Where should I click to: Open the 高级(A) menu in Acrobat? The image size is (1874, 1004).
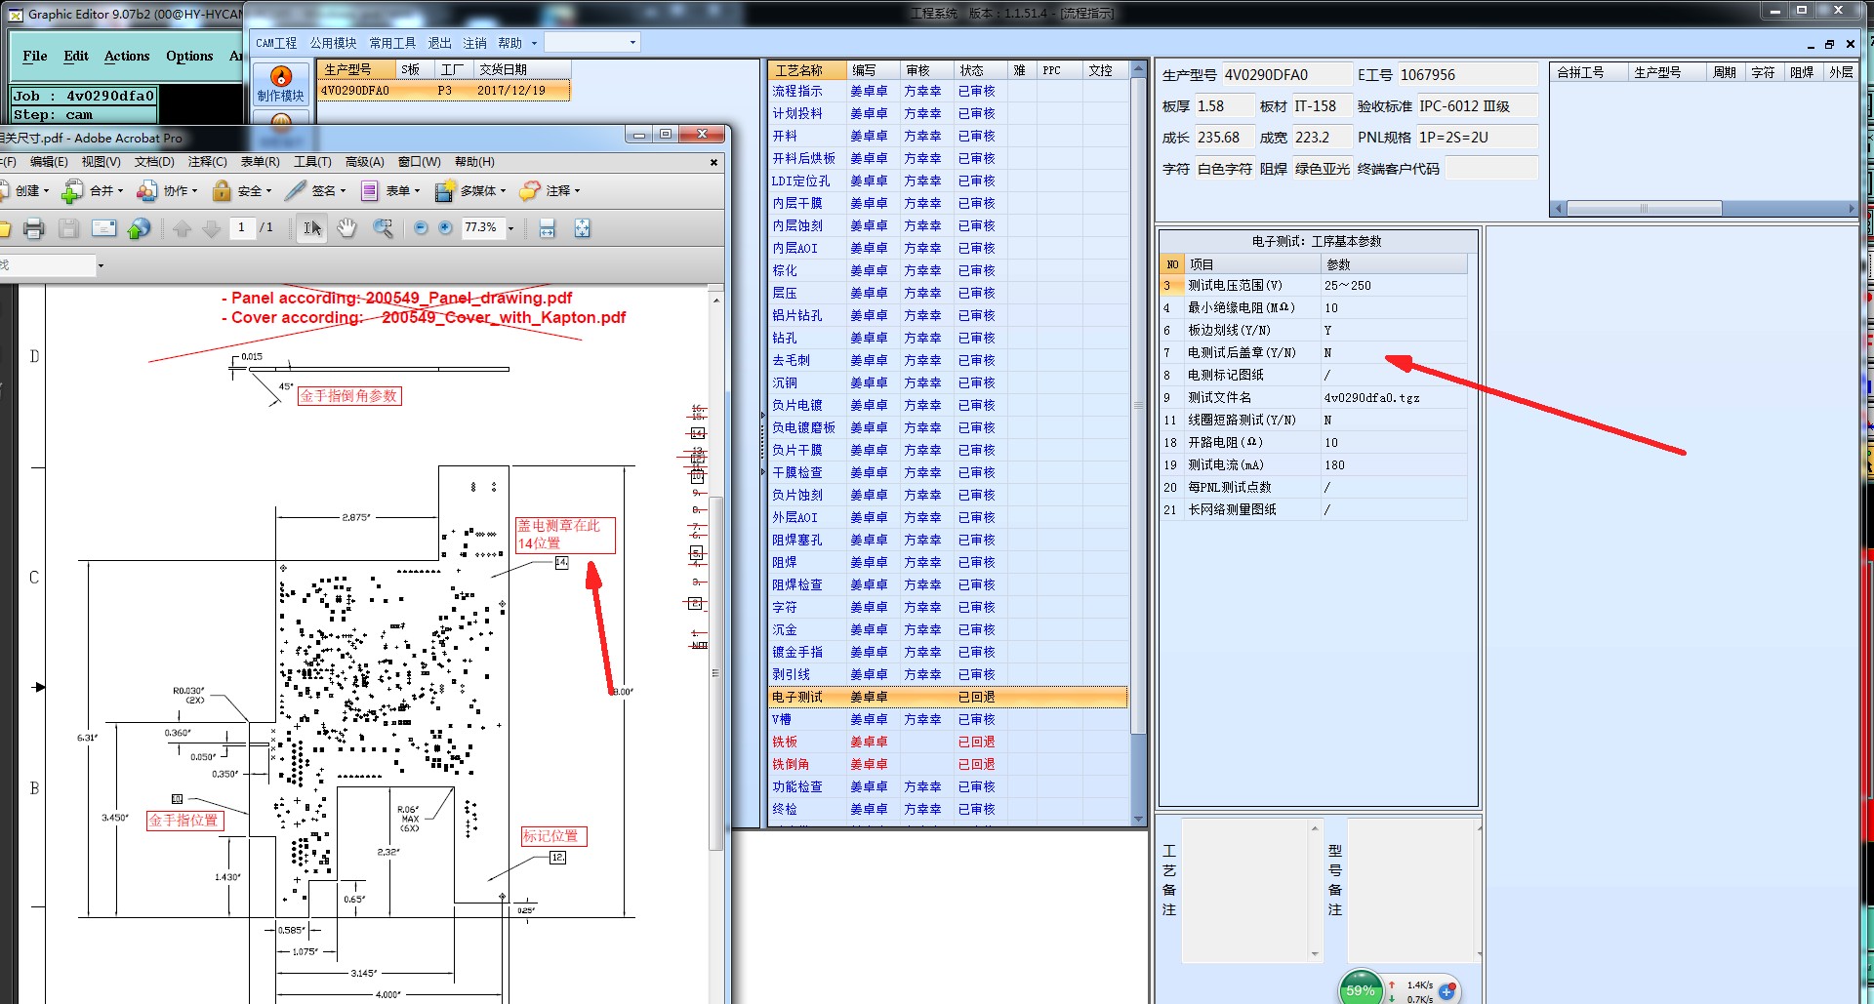(364, 162)
